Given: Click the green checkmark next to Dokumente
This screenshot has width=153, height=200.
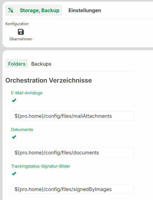Looking at the screenshot, I should pos(14,137).
